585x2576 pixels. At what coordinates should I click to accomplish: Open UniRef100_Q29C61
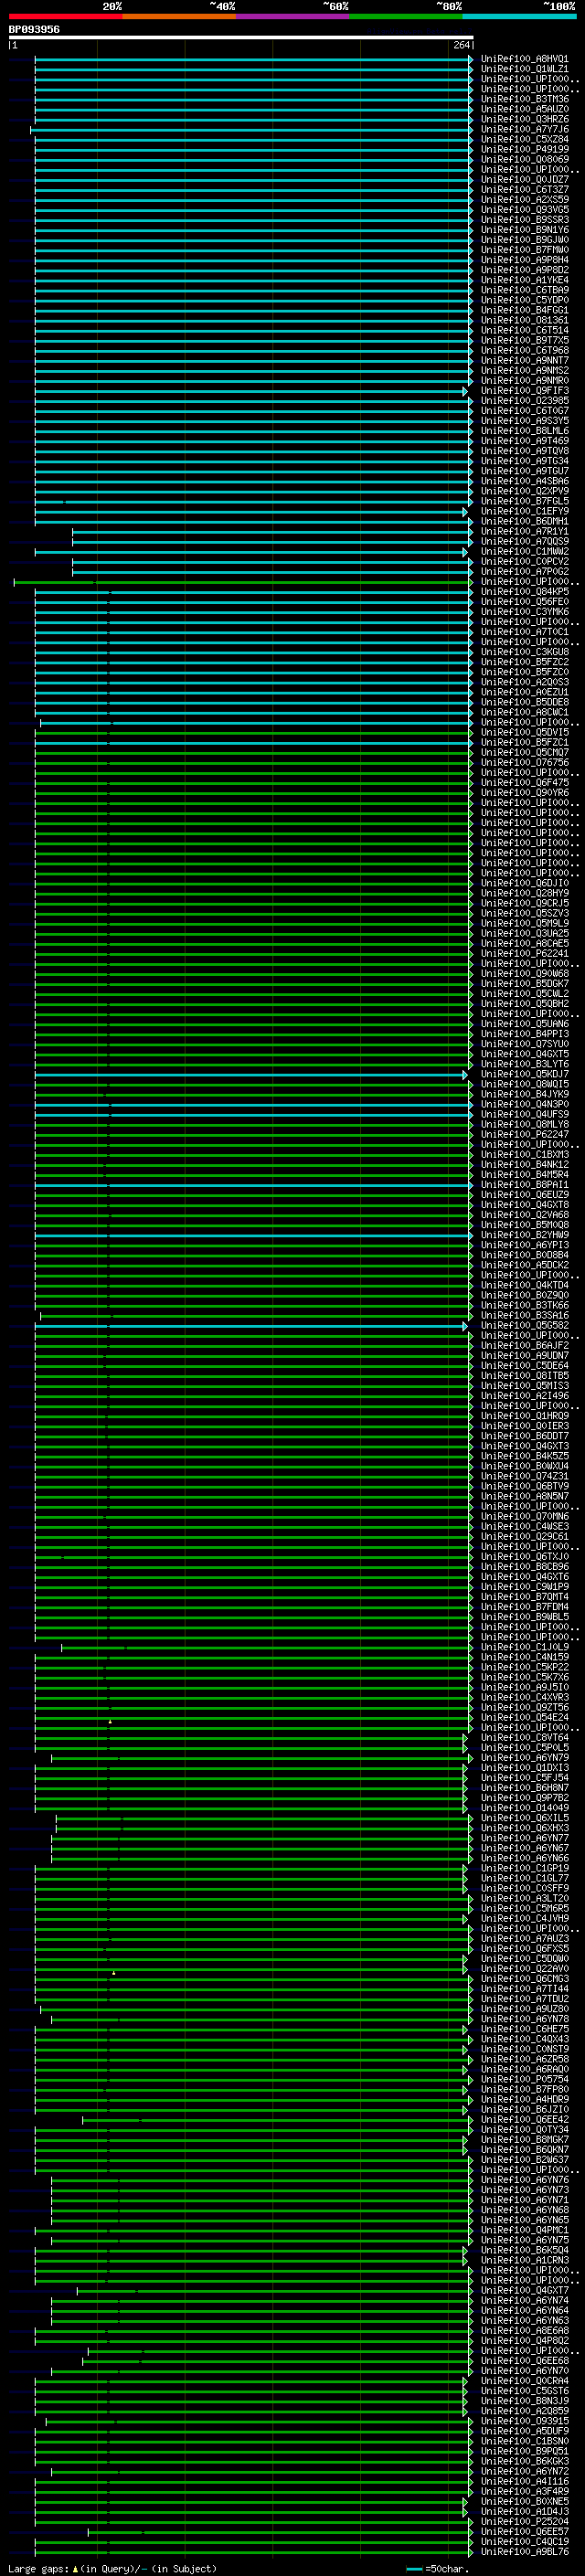525,1536
